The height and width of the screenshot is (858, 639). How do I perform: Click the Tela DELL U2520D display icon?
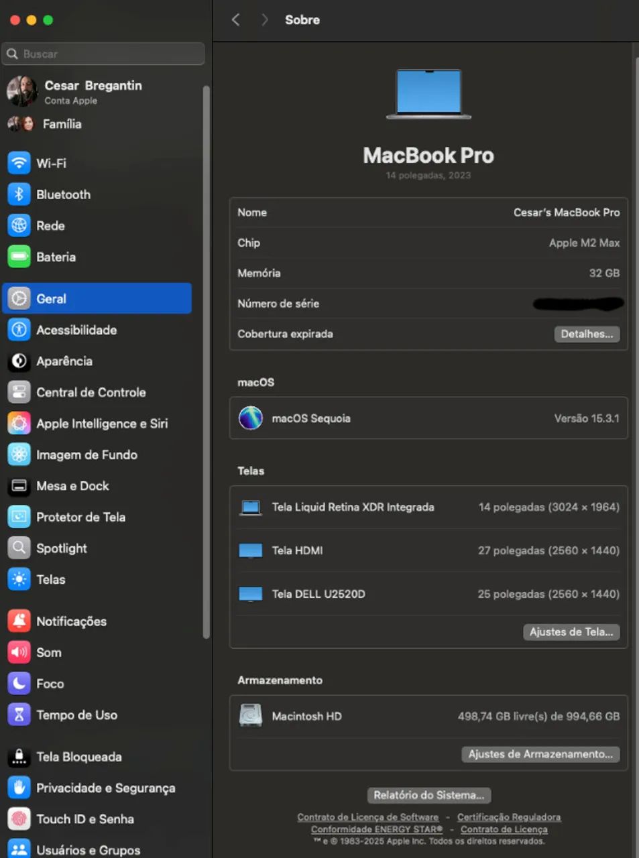point(251,594)
